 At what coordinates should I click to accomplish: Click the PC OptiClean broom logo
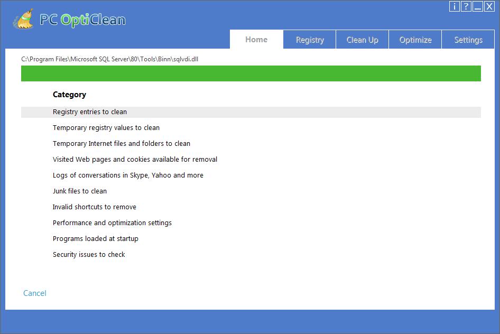pos(24,19)
